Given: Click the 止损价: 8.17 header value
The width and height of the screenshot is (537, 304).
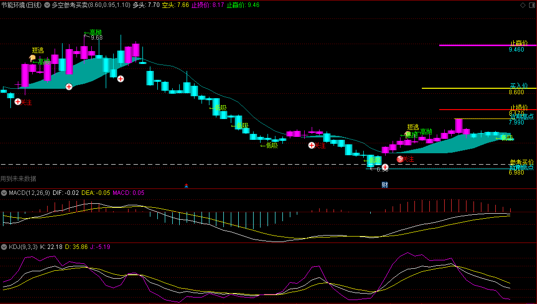Looking at the screenshot, I should (207, 5).
